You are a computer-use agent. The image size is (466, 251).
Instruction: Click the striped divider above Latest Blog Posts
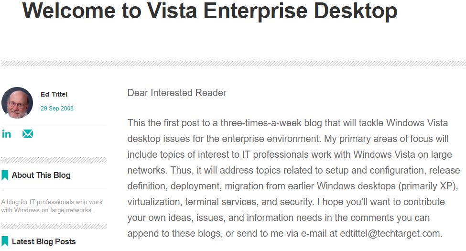point(54,227)
